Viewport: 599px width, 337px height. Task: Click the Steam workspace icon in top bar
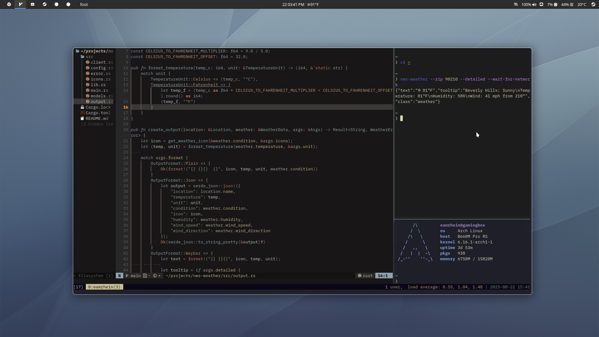click(45, 4)
